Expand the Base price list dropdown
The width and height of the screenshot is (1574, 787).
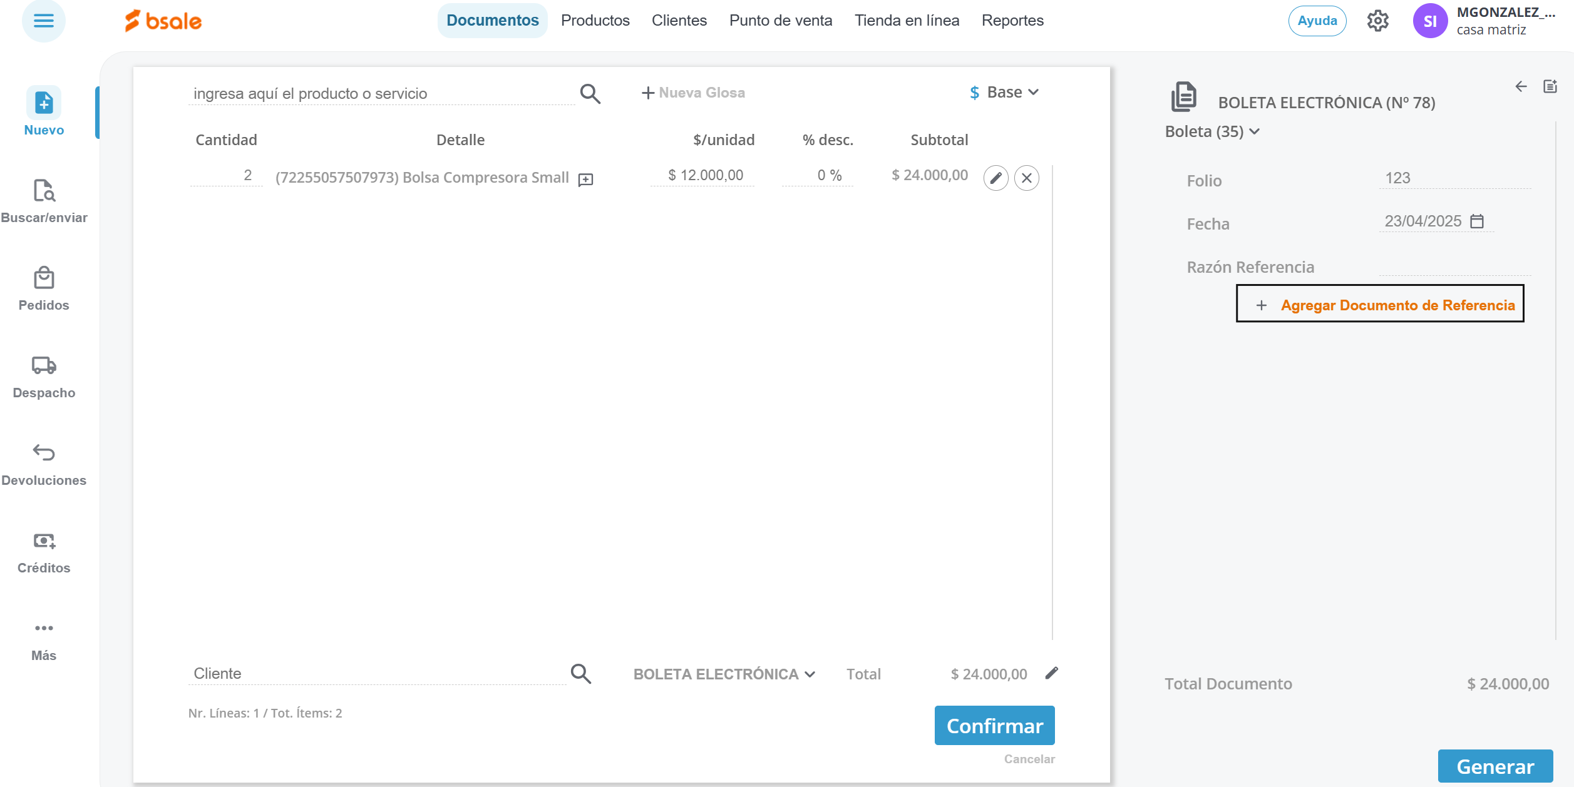coord(1005,93)
